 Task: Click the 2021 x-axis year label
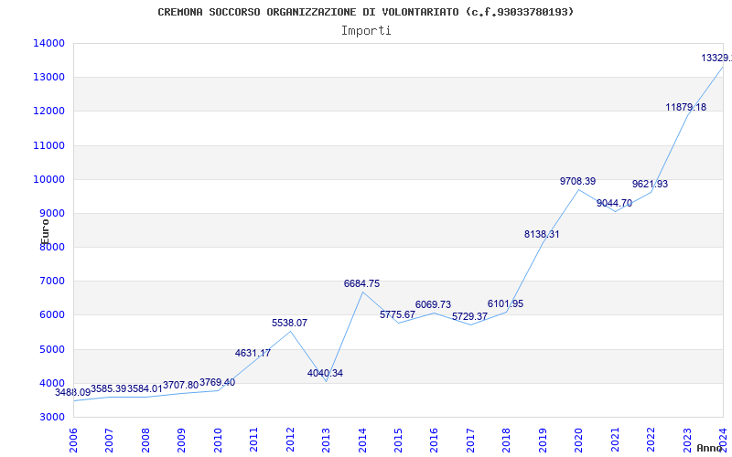click(615, 441)
